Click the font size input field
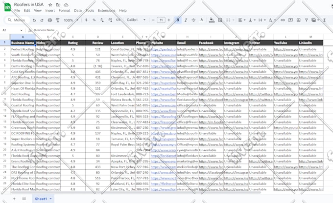This screenshot has width=333, height=203. pos(161,20)
